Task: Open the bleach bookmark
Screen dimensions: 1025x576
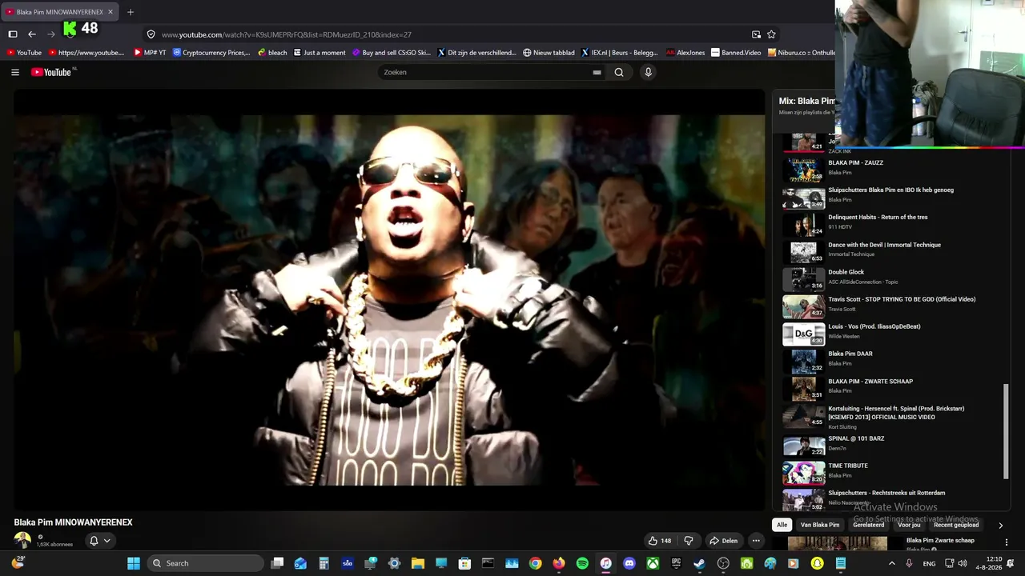Action: click(272, 53)
